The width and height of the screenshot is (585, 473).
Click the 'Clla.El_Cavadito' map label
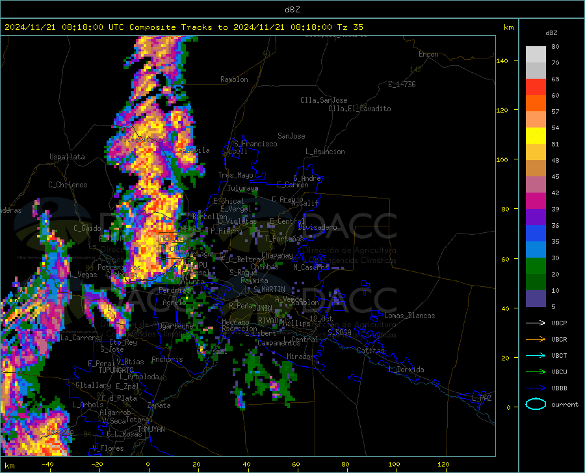pos(359,109)
